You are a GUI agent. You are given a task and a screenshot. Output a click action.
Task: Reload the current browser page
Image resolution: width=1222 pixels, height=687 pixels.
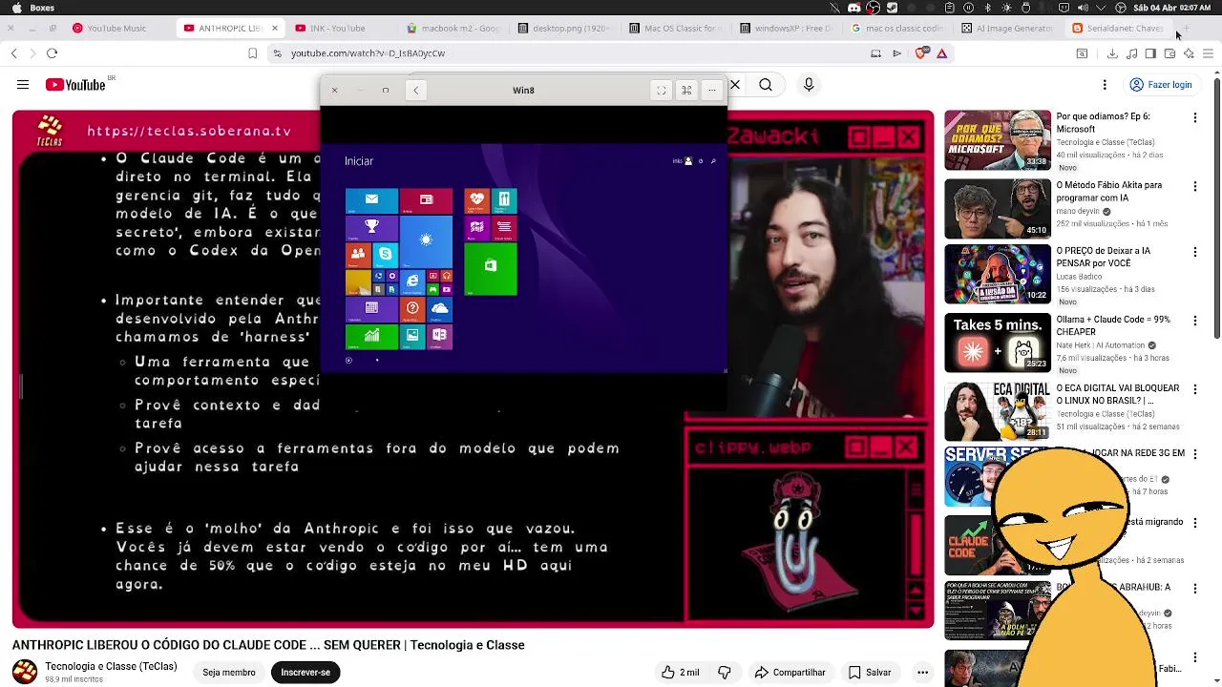coord(53,53)
